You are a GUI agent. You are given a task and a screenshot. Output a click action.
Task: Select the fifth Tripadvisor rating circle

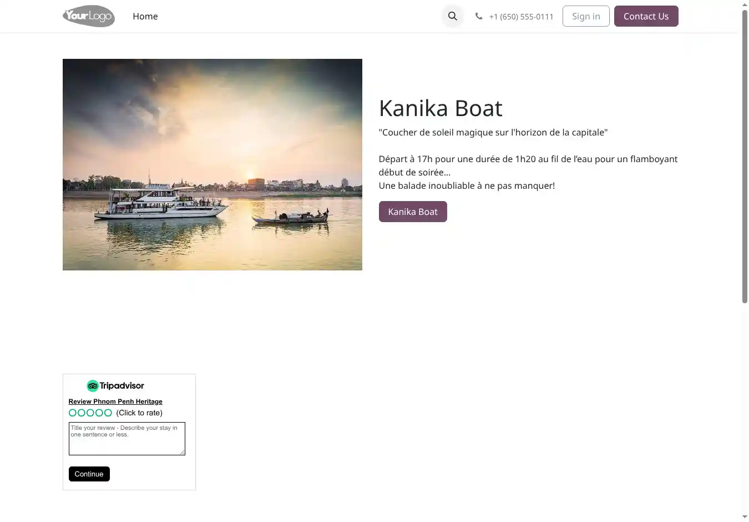108,413
